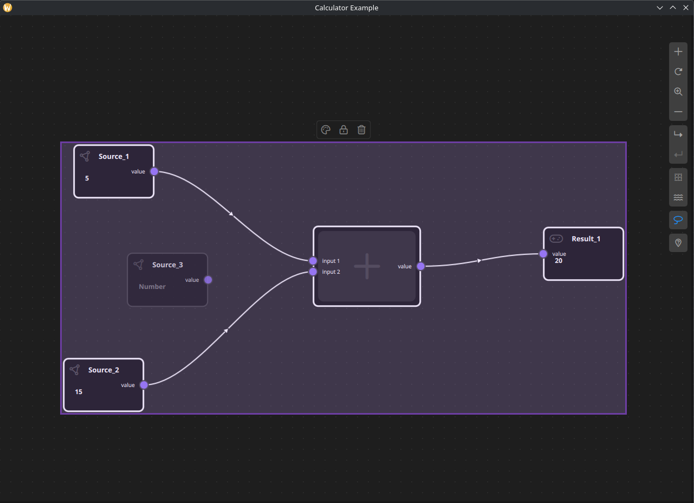The image size is (694, 503).
Task: Click the refresh icon in the right toolbar
Action: pos(678,71)
